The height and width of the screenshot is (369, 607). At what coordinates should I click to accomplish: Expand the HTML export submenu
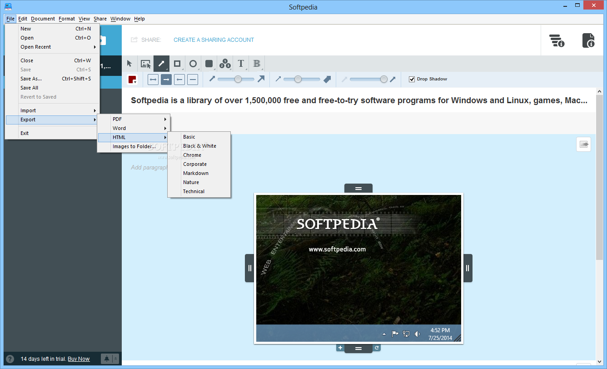click(x=134, y=137)
